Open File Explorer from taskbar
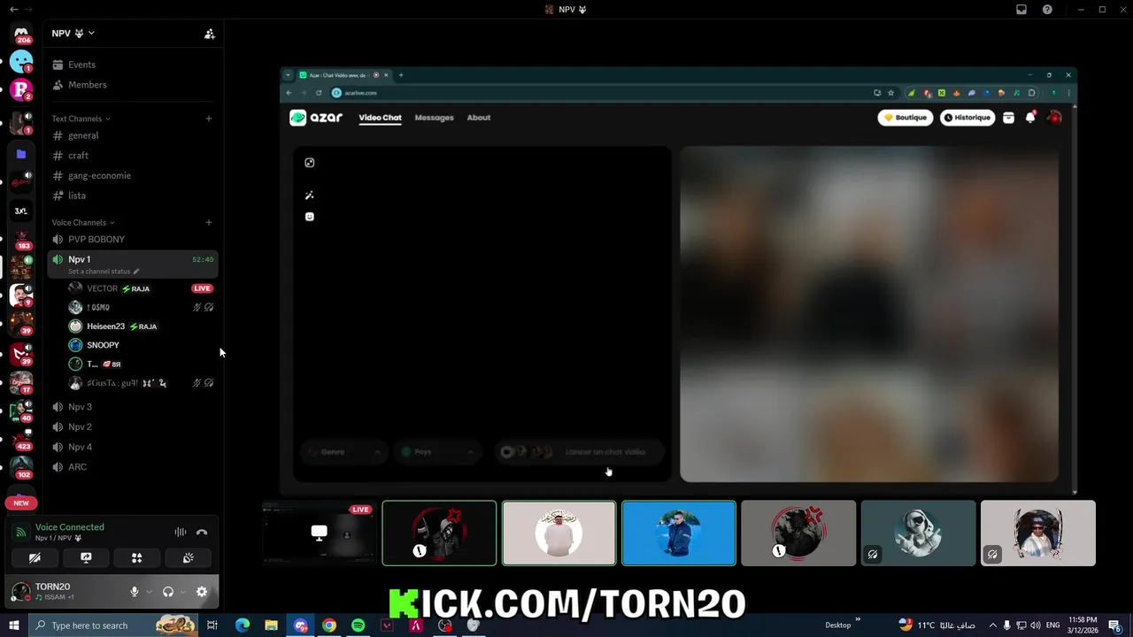The width and height of the screenshot is (1133, 637). 272,625
